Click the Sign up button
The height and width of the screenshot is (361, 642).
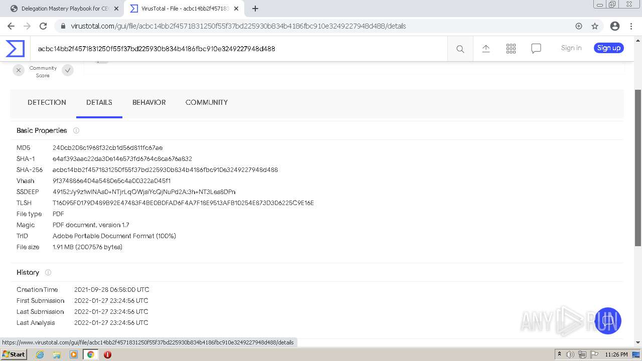(x=609, y=48)
